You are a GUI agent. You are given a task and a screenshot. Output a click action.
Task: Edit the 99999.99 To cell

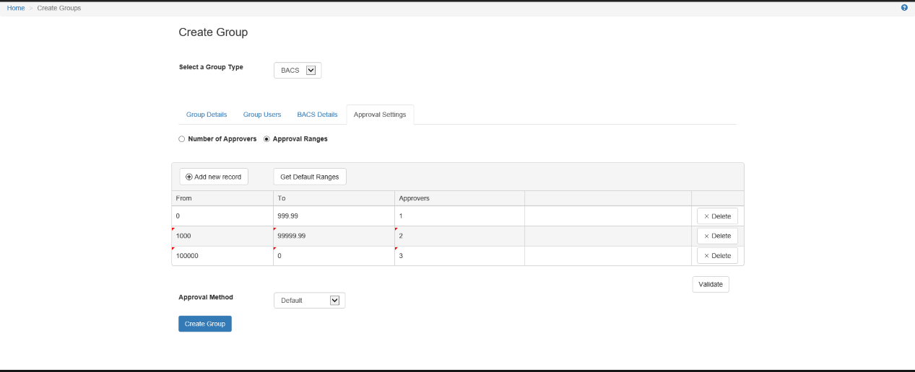334,236
